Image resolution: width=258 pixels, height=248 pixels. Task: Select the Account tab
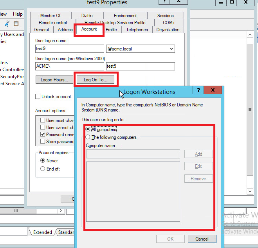point(89,29)
